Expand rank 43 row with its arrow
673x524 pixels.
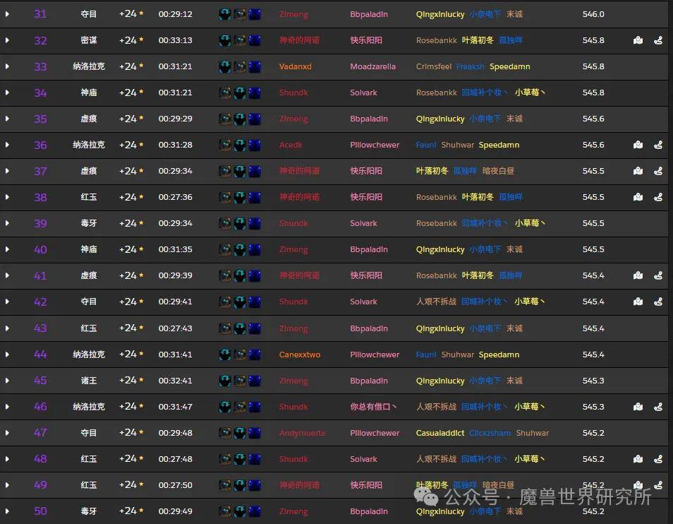tap(7, 328)
